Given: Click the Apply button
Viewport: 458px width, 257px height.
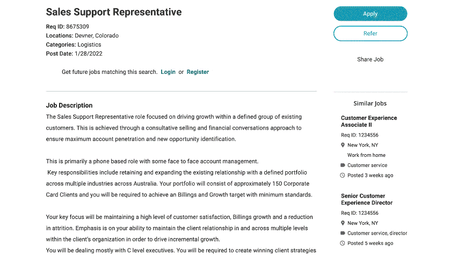Looking at the screenshot, I should tap(370, 14).
